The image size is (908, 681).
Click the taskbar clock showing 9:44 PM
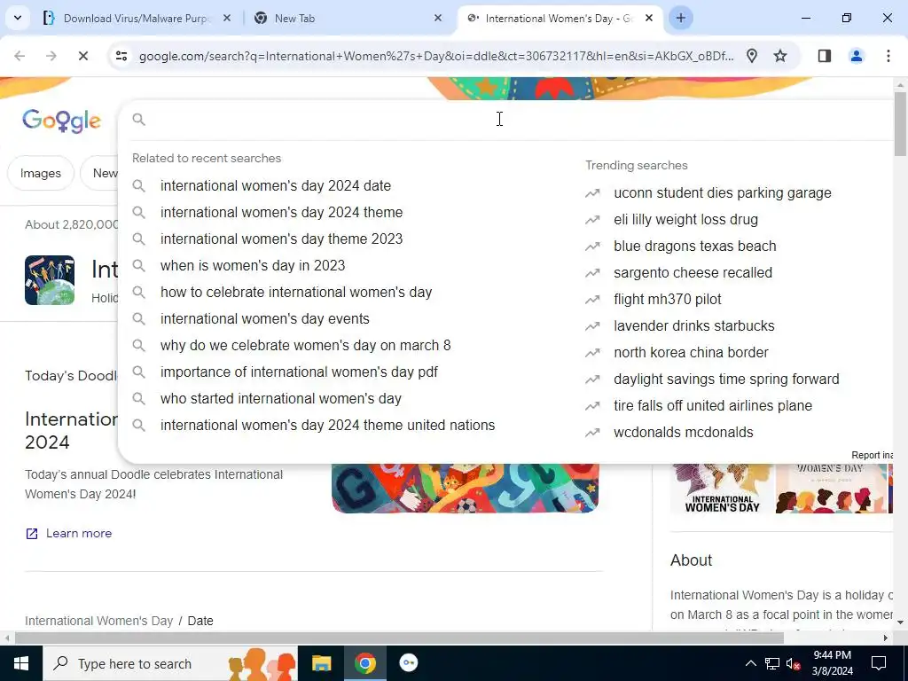832,663
